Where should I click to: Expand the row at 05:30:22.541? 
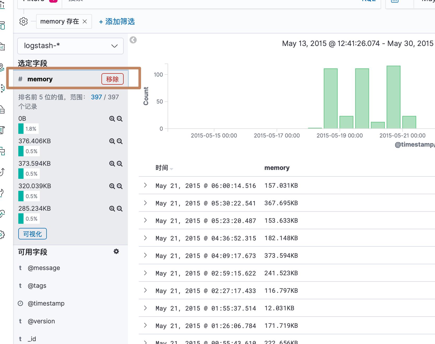[146, 203]
